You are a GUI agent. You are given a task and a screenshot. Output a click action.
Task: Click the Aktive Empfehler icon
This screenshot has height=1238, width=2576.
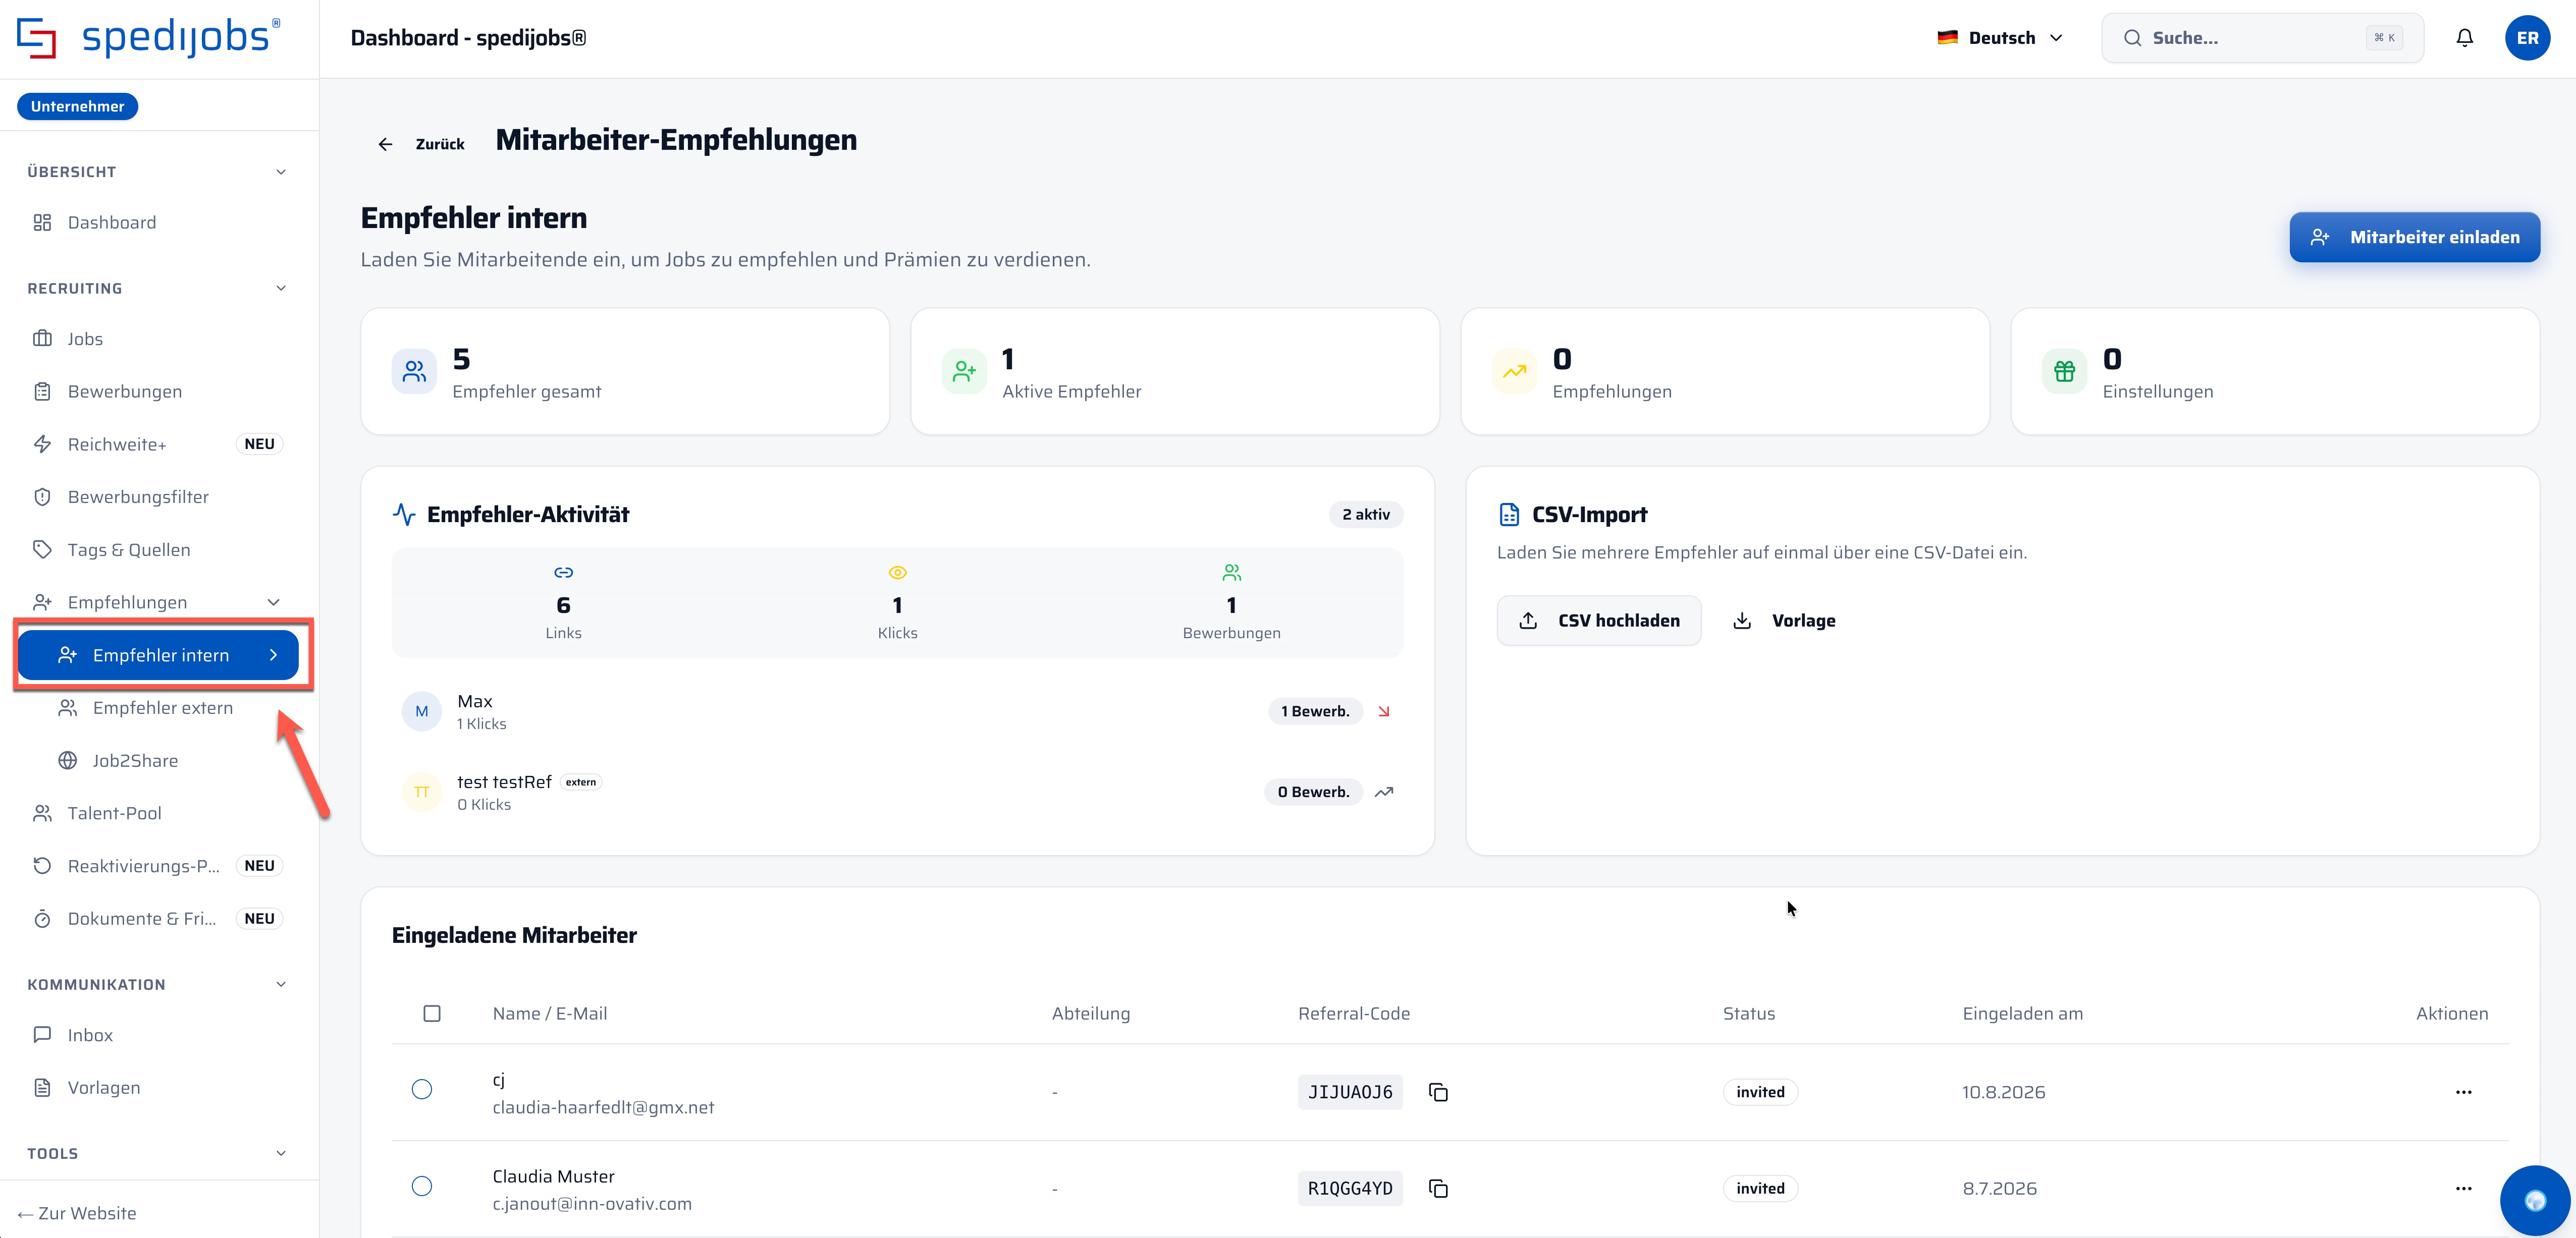point(964,372)
